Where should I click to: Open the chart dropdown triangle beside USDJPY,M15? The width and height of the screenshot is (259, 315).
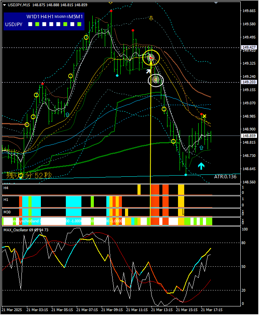[x=5, y=5]
